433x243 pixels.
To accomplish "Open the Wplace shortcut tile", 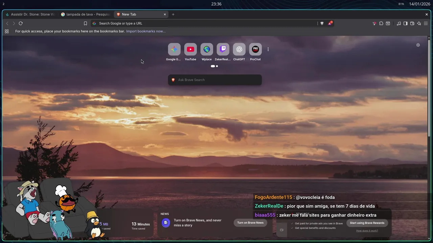I will coord(207,49).
